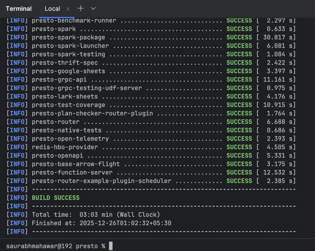Click the Finished at timestamp line

point(102,223)
